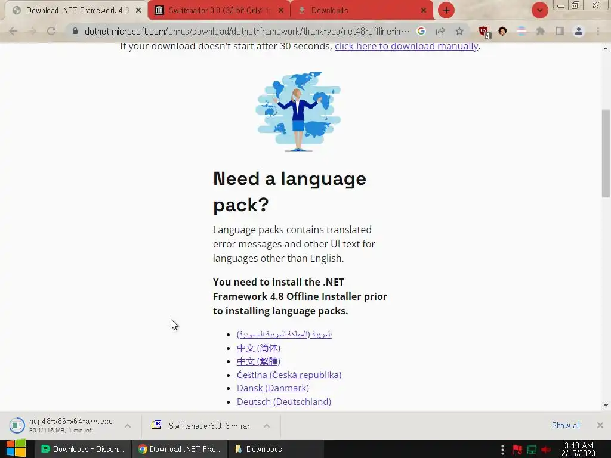This screenshot has width=611, height=458.
Task: Click the scrollbar up arrow
Action: (606, 49)
